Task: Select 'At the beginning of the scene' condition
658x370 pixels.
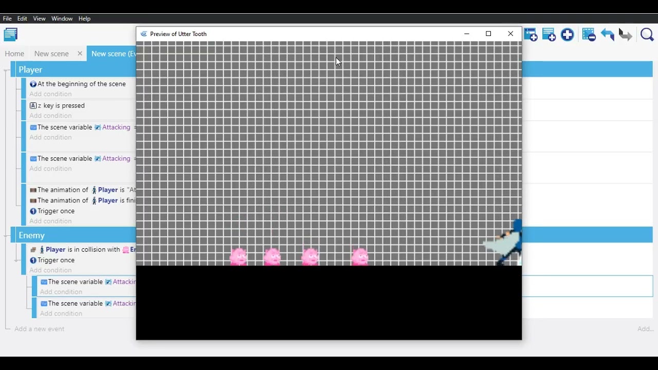Action: 82,84
